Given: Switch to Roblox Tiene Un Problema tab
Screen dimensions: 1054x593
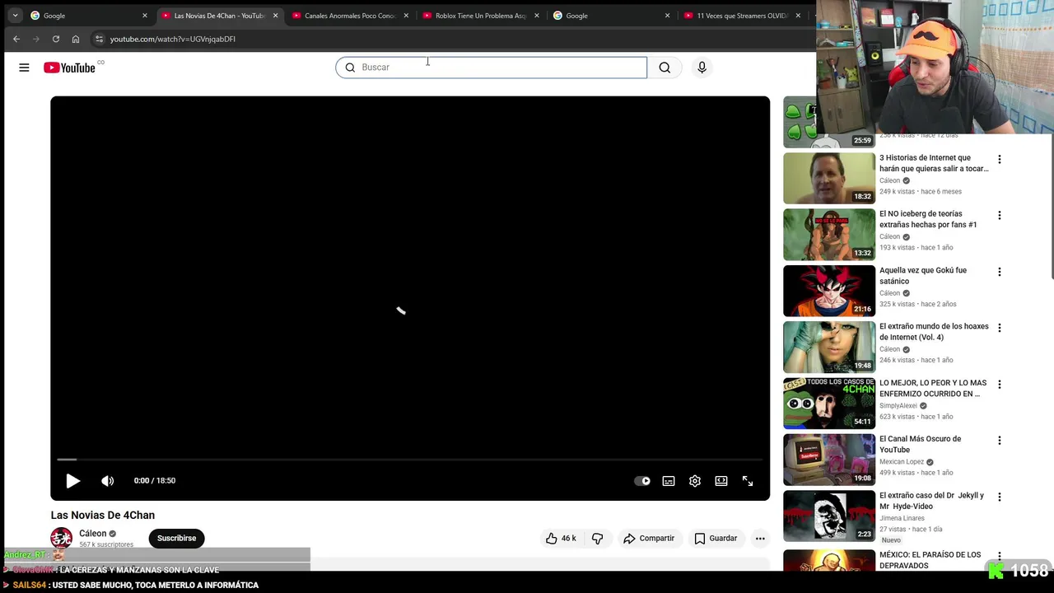Looking at the screenshot, I should (x=480, y=16).
